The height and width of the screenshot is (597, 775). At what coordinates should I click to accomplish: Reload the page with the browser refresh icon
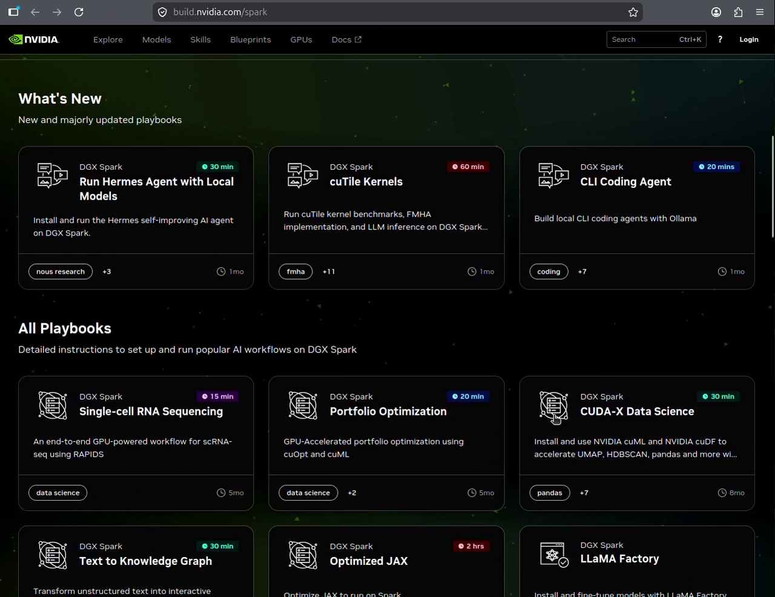(79, 12)
